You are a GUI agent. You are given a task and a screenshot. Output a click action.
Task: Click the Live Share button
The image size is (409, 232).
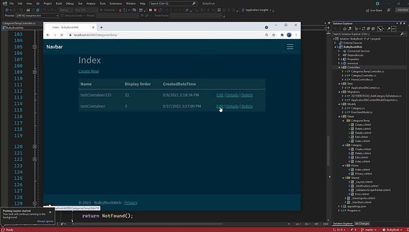(x=374, y=10)
